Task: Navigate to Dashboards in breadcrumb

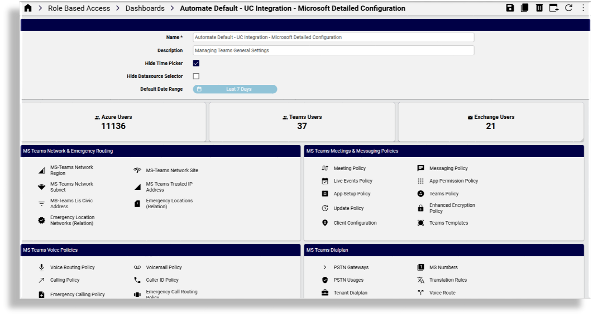Action: tap(144, 8)
